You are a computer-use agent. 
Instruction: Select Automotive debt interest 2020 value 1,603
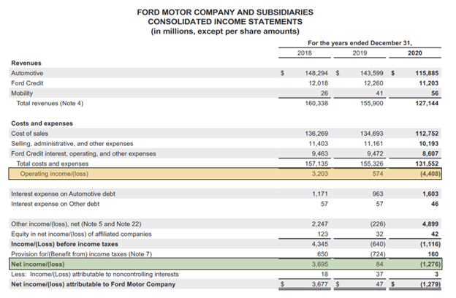click(x=430, y=194)
